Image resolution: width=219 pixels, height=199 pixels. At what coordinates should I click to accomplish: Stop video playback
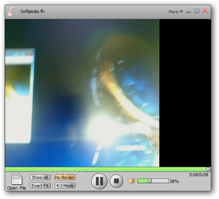click(x=116, y=181)
